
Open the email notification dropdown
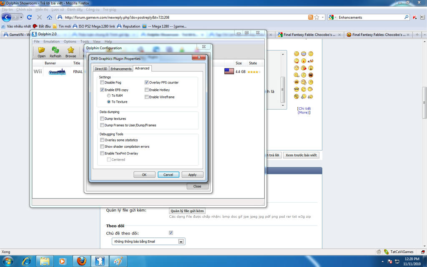181,242
